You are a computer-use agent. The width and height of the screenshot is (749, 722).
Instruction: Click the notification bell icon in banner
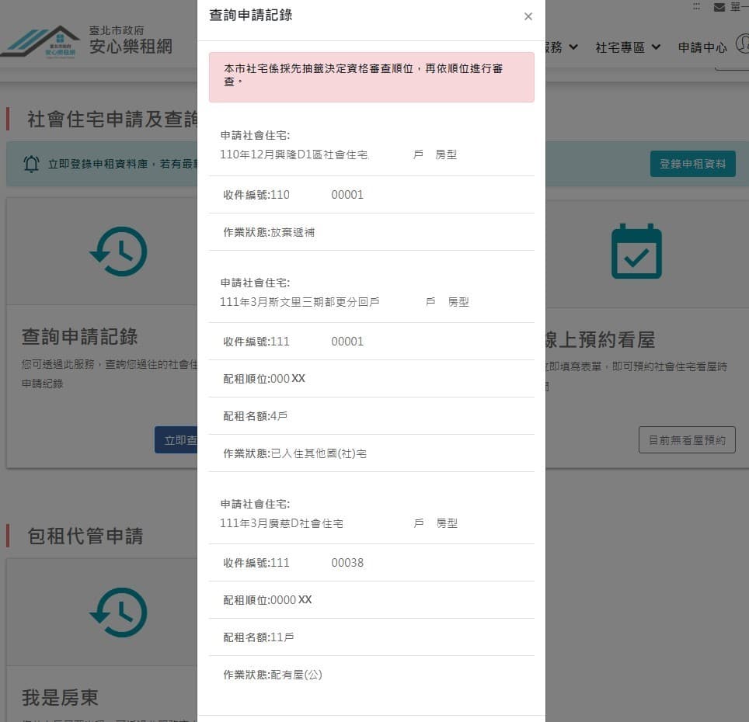point(32,164)
